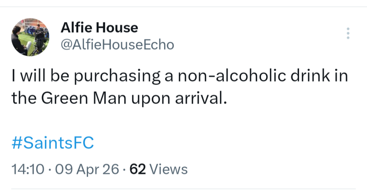Click the Views label after the count
Viewport: 367px width, 195px height.
pyautogui.click(x=169, y=169)
